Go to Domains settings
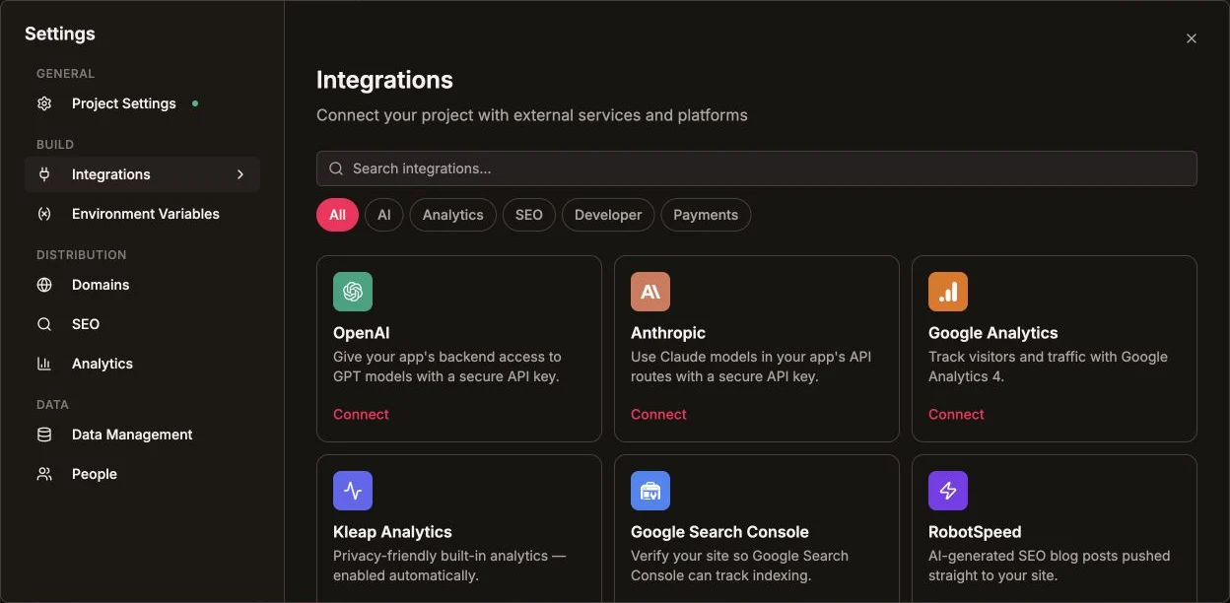Screen dimensions: 1230x603 click(142, 285)
